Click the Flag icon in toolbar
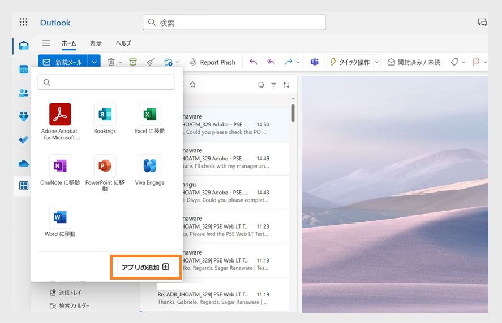Viewport: 502px width, 323px height. pos(477,62)
